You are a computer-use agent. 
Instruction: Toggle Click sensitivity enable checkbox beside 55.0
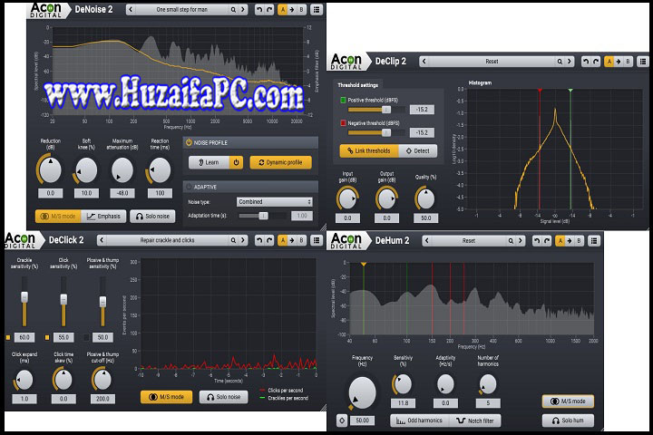(47, 338)
